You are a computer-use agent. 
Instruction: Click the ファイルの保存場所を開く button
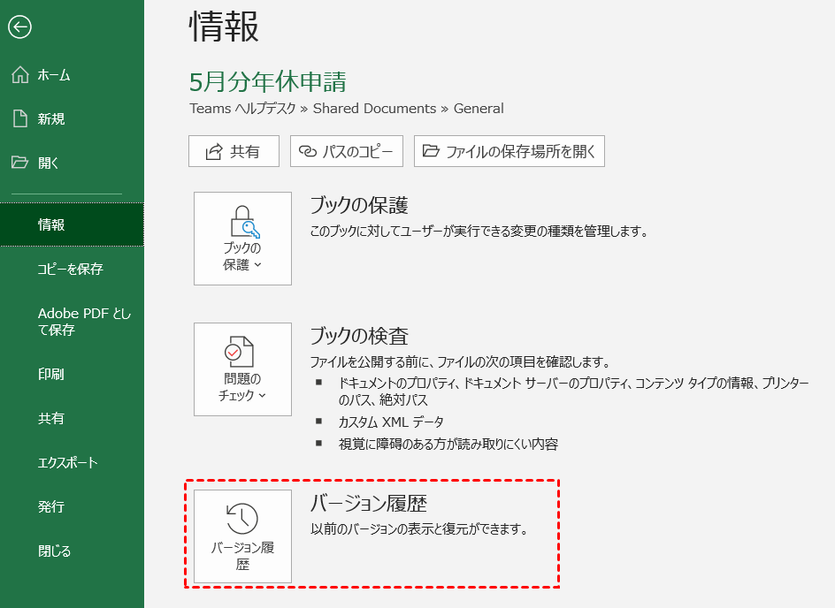(x=509, y=151)
